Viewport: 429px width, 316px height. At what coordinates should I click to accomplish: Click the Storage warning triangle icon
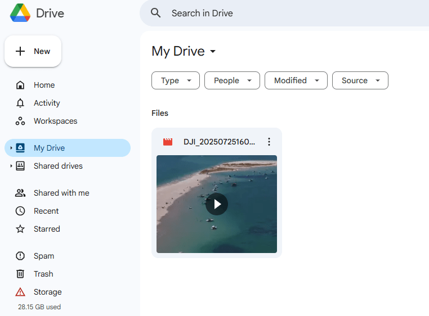click(20, 292)
